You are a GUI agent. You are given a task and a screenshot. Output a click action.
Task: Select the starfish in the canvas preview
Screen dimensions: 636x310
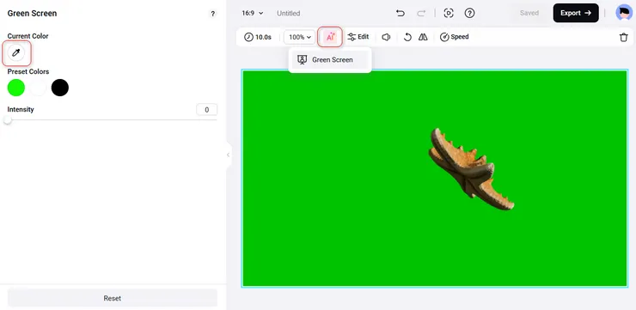point(471,169)
